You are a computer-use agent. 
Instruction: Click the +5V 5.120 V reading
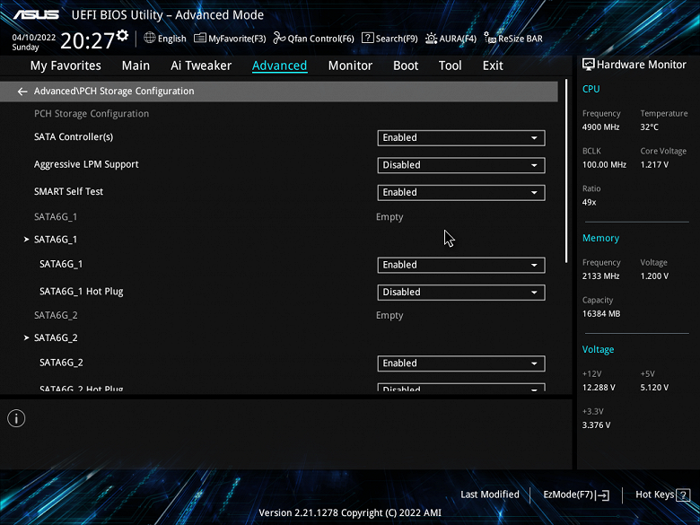(654, 388)
